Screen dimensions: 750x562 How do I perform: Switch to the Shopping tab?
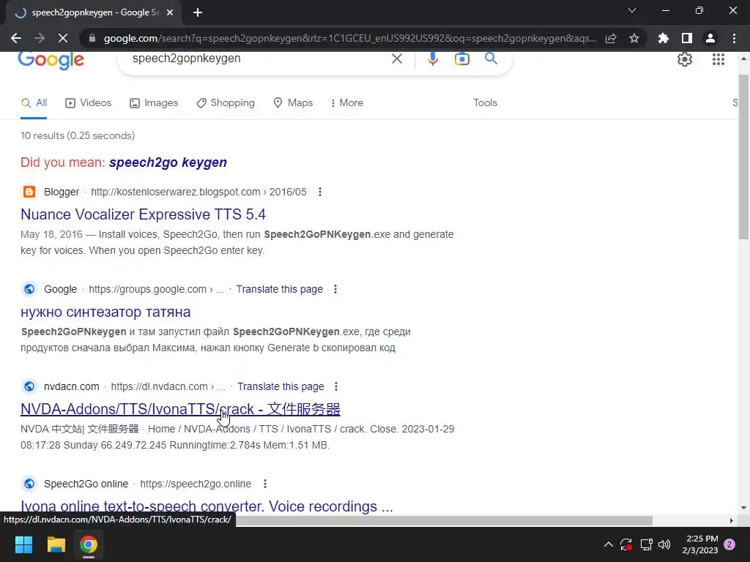(226, 102)
